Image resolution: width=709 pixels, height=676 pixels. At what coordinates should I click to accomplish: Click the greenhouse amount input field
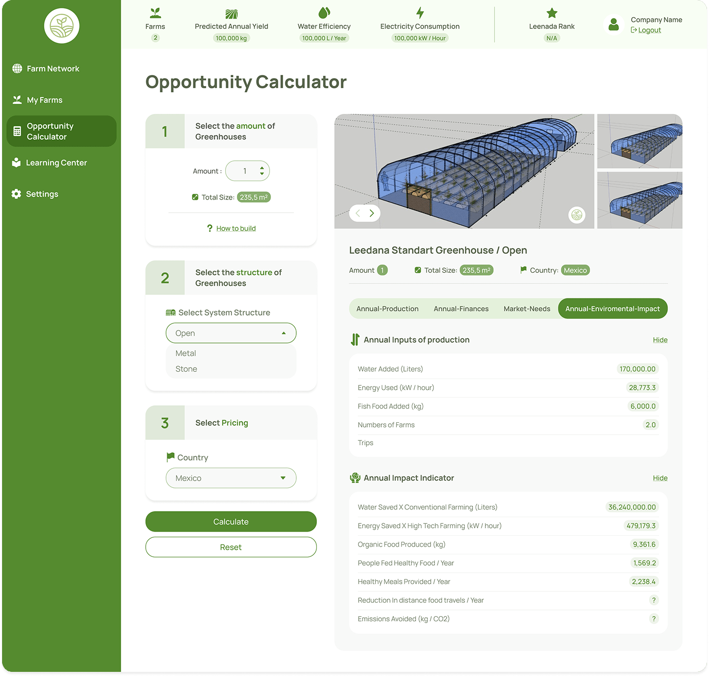248,171
